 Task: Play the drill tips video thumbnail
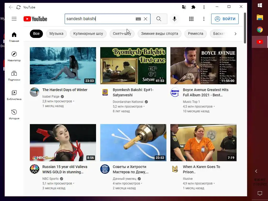(133, 143)
